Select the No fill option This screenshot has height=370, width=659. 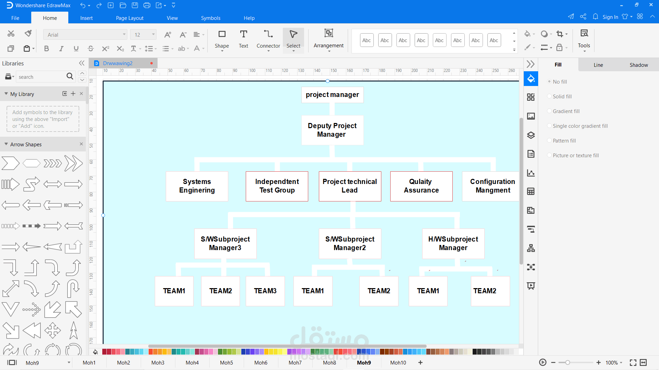point(557,82)
